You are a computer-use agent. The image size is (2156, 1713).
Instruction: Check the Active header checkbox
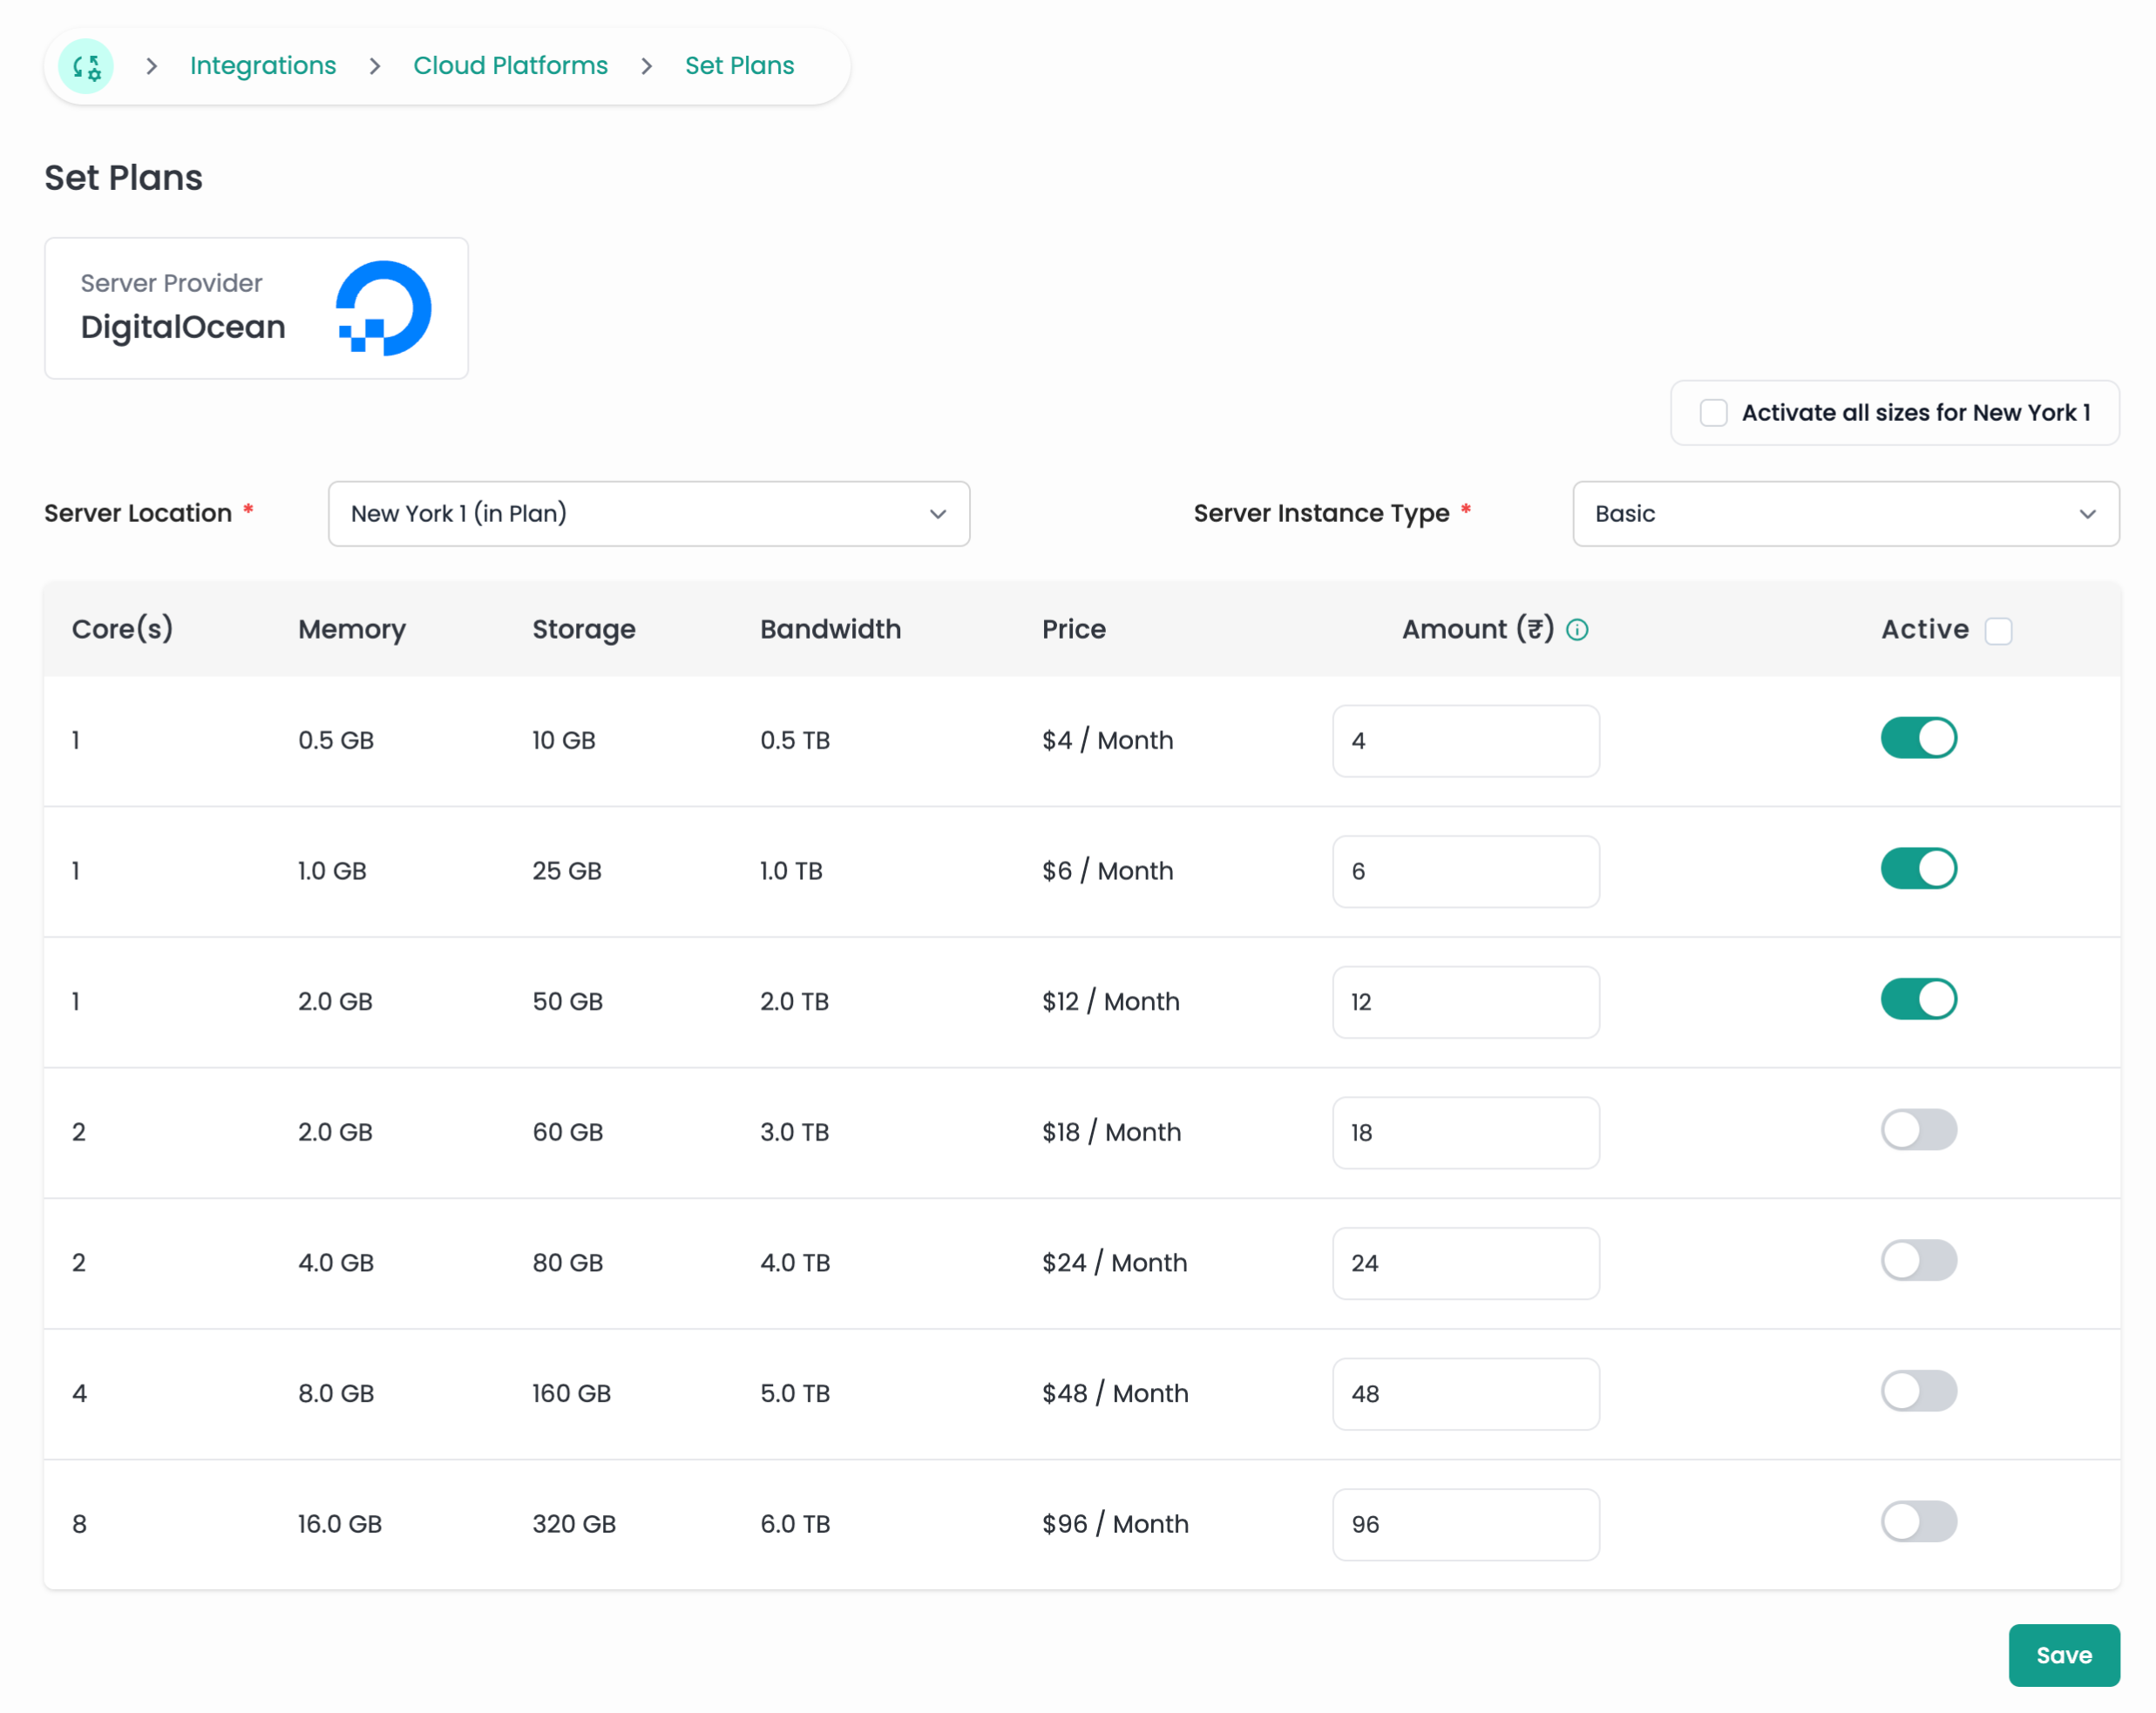(x=1998, y=631)
